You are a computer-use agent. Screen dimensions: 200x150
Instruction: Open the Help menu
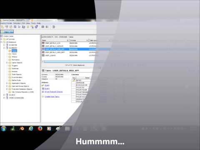[39, 23]
